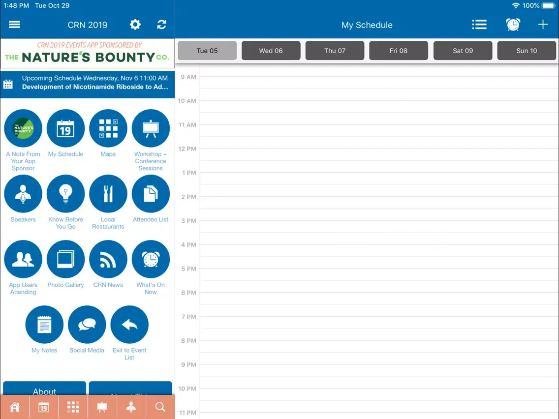The height and width of the screenshot is (419, 559).
Task: Tap Exit to Event List arrow
Action: coord(129,325)
